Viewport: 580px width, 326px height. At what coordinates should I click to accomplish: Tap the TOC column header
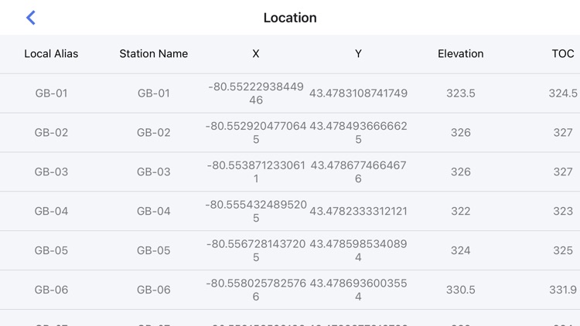pos(562,54)
